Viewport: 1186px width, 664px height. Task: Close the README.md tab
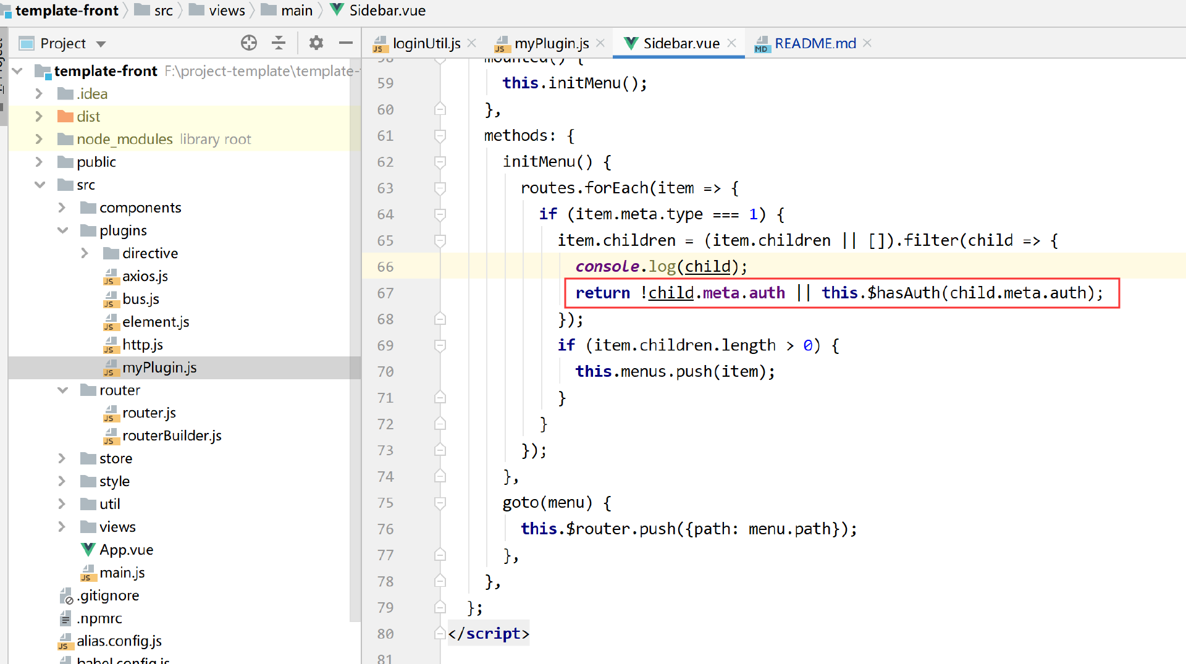867,43
